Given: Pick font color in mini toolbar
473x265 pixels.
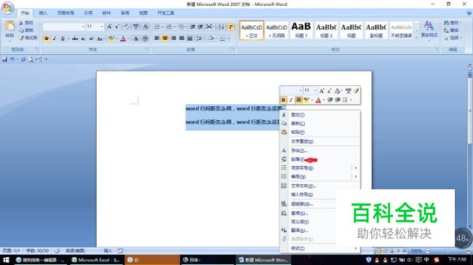Looking at the screenshot, I should click(318, 100).
